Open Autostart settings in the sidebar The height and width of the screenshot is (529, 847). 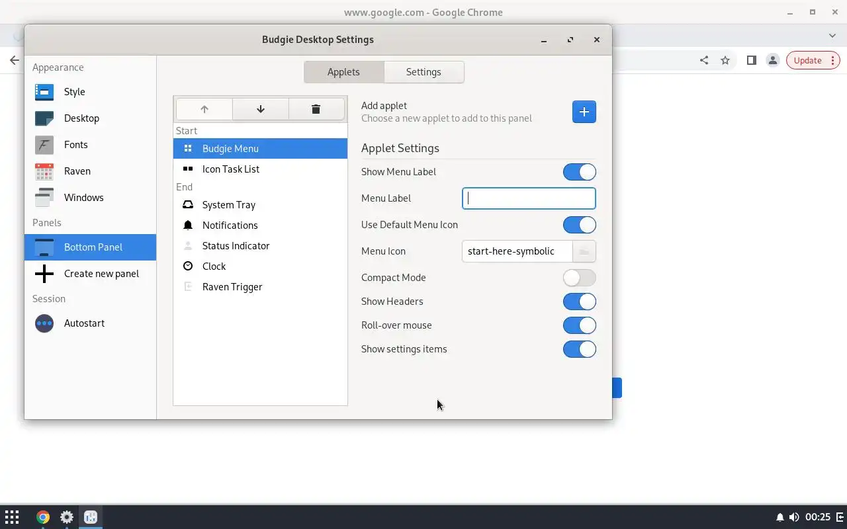click(x=90, y=323)
